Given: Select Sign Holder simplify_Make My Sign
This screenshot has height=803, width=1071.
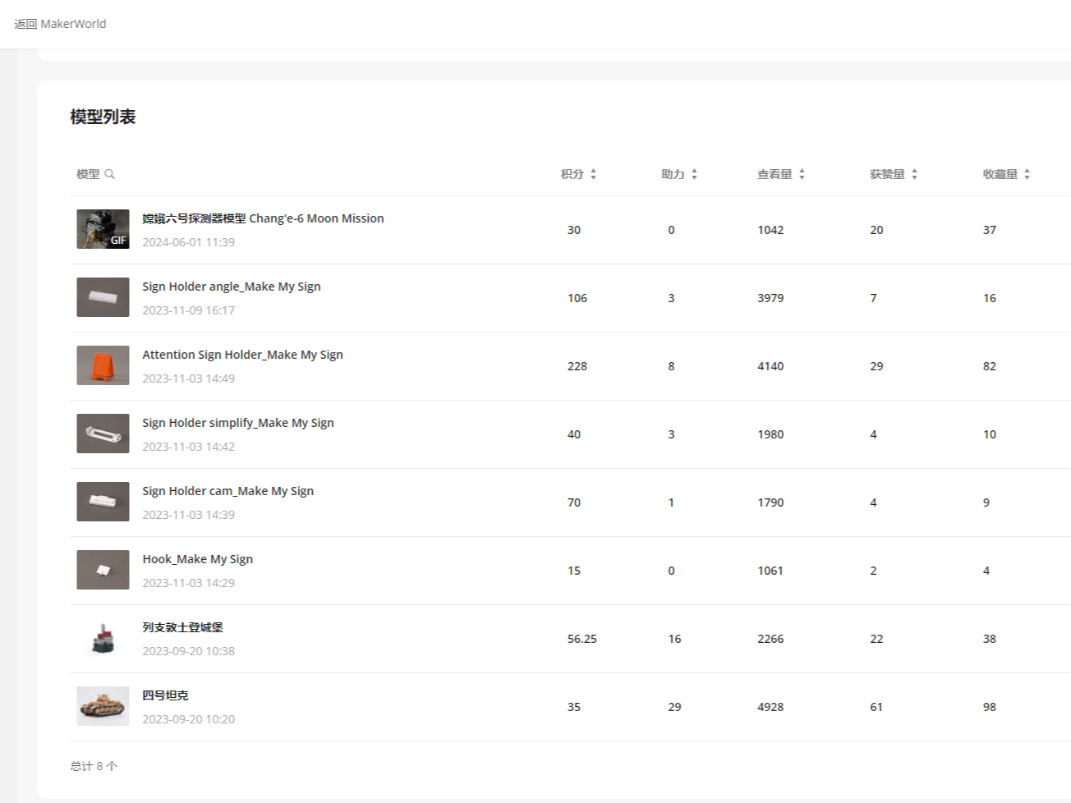Looking at the screenshot, I should (x=237, y=423).
